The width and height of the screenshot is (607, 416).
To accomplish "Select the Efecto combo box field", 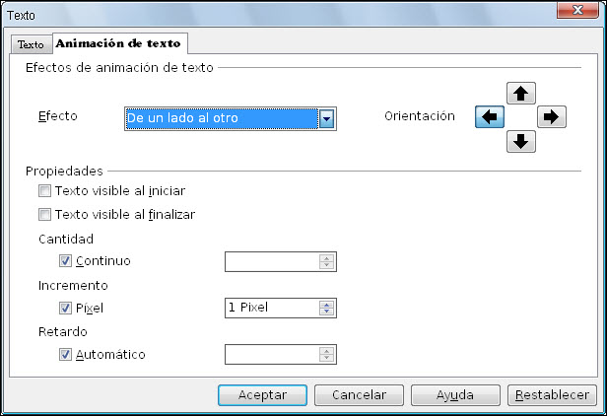I will click(x=231, y=118).
